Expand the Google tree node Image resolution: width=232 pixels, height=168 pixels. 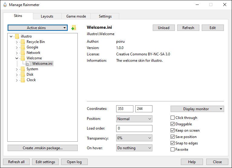17,48
